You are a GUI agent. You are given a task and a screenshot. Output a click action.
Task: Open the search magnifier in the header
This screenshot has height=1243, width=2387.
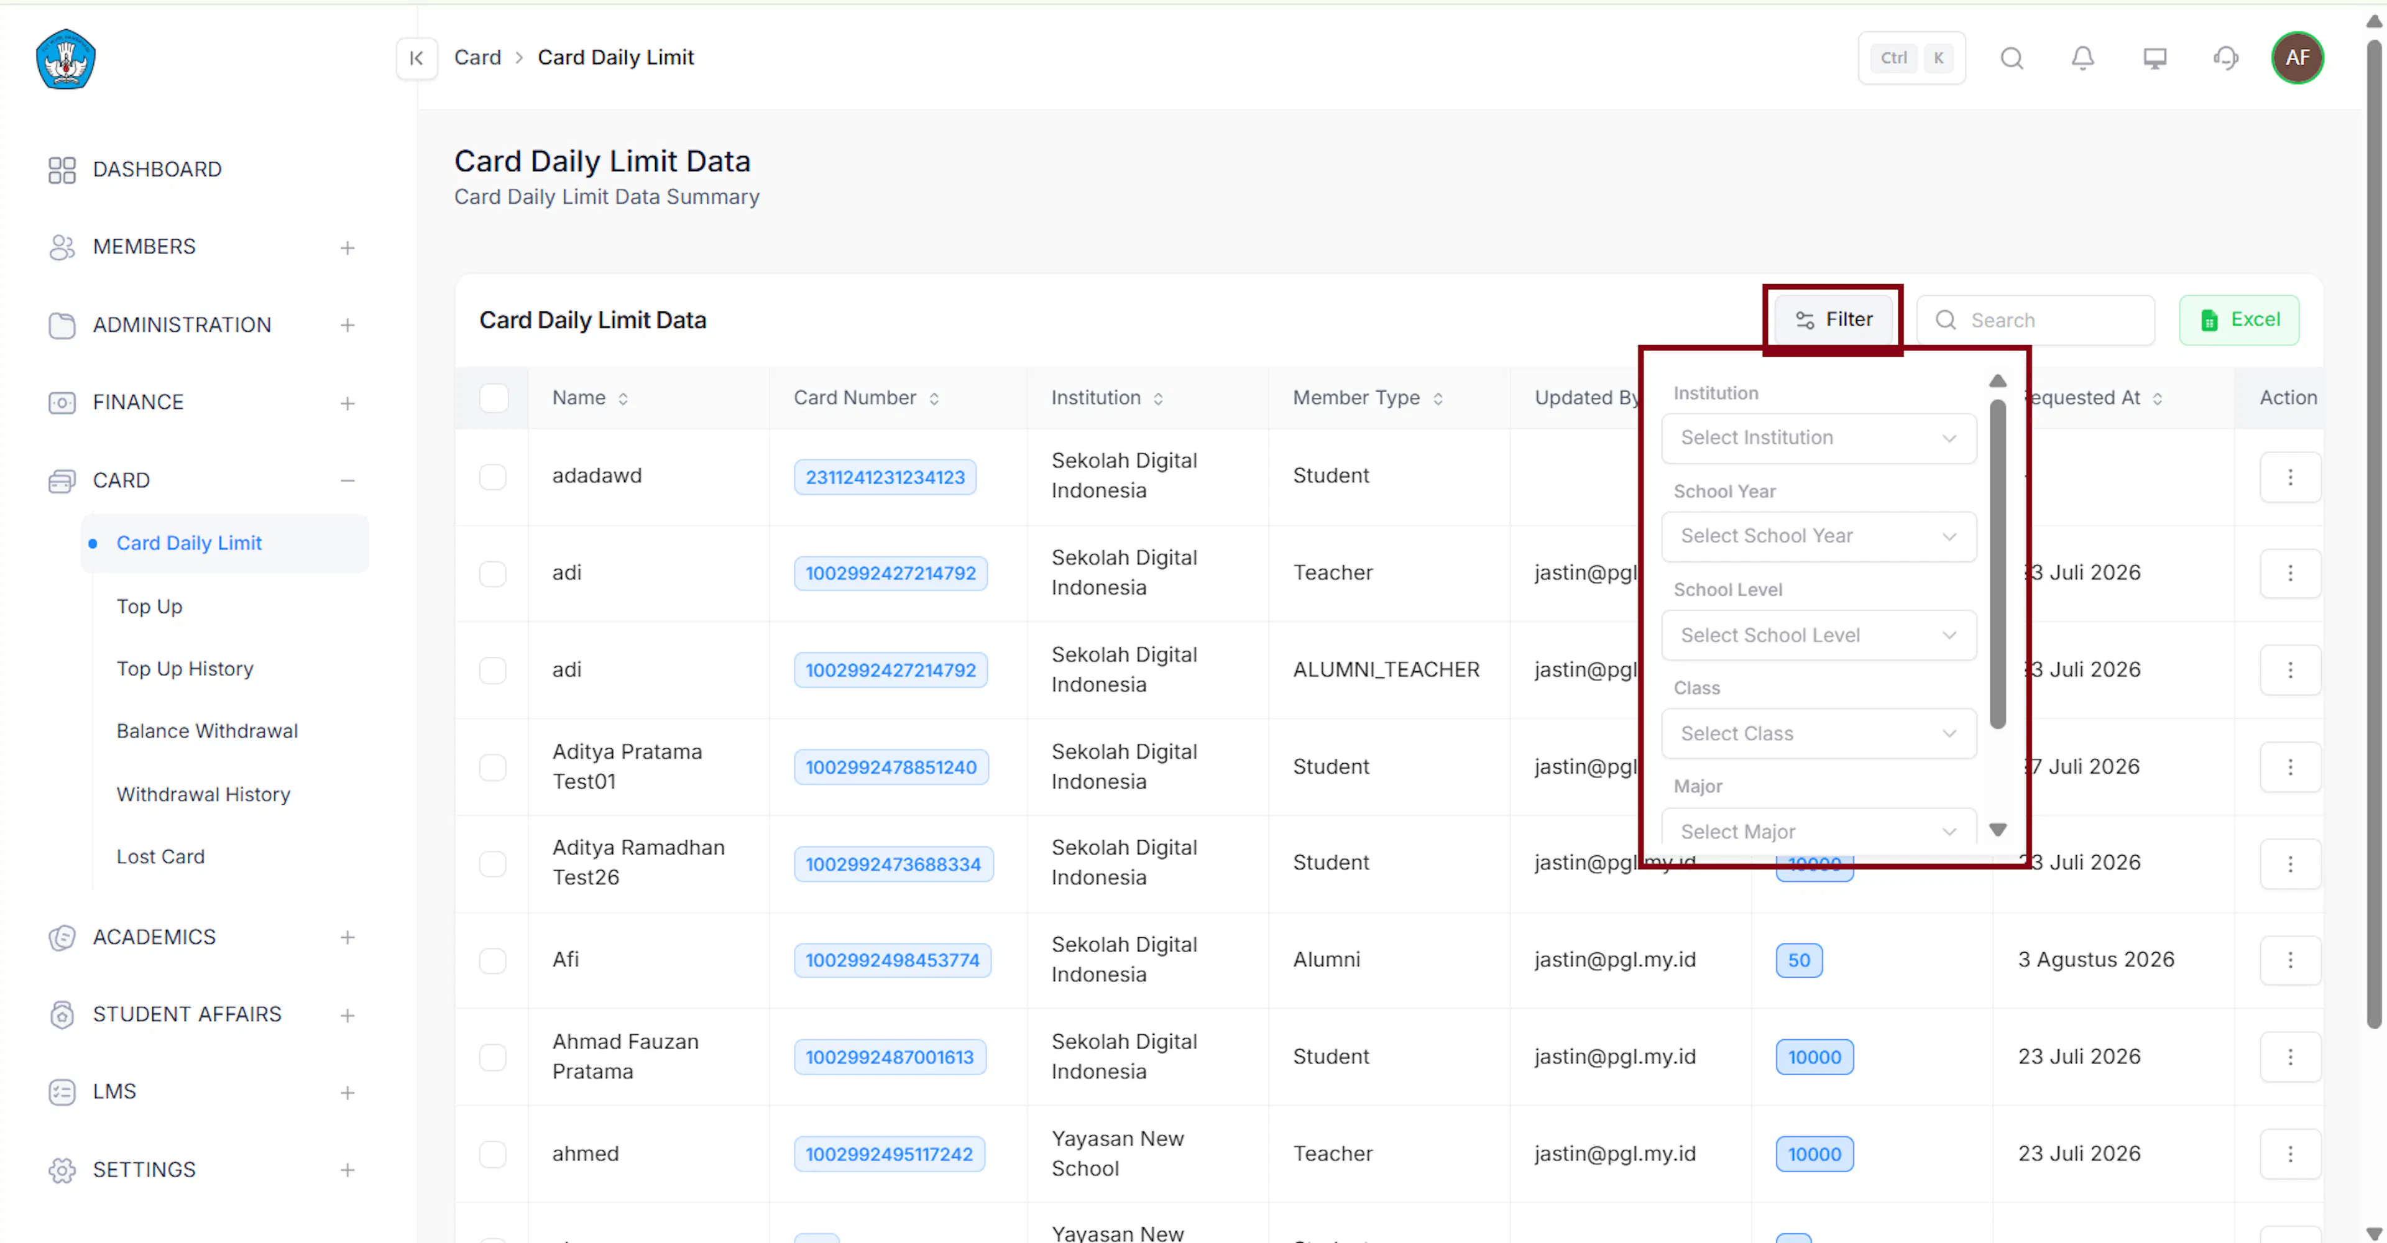point(2012,58)
